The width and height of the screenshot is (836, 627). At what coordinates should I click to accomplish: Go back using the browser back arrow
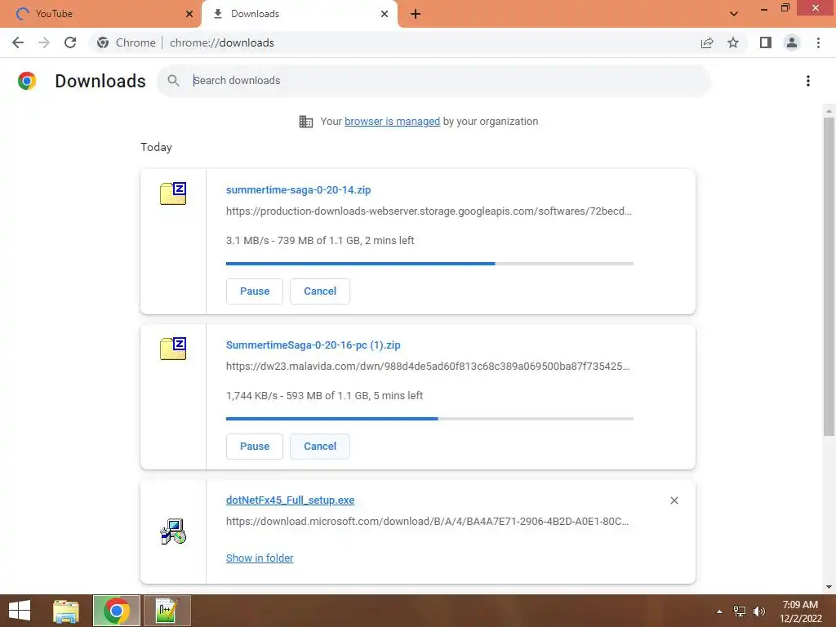(x=18, y=42)
